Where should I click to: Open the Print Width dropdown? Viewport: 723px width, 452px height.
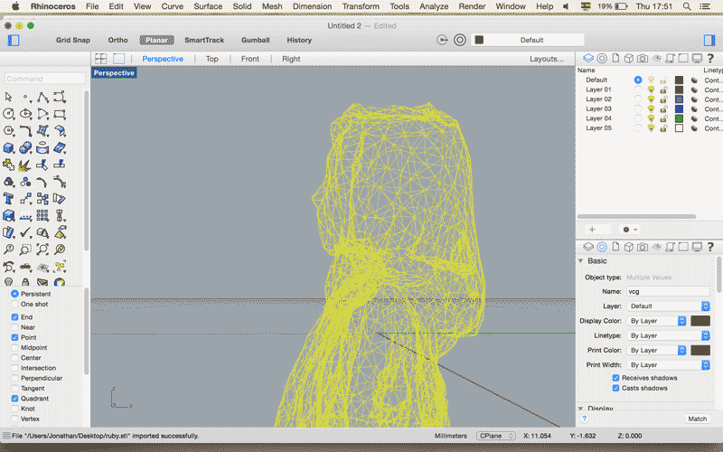click(x=668, y=365)
